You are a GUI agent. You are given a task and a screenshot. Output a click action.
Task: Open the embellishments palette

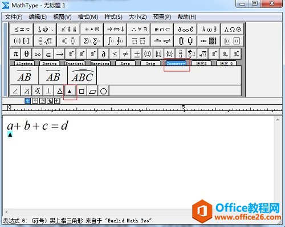tap(68, 29)
